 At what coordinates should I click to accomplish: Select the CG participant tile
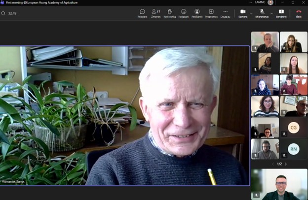(293, 128)
